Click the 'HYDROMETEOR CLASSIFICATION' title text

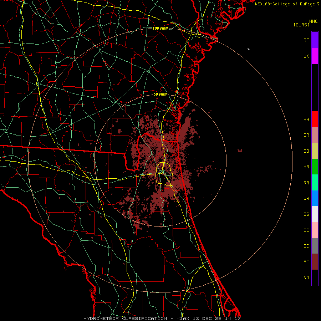125,319
